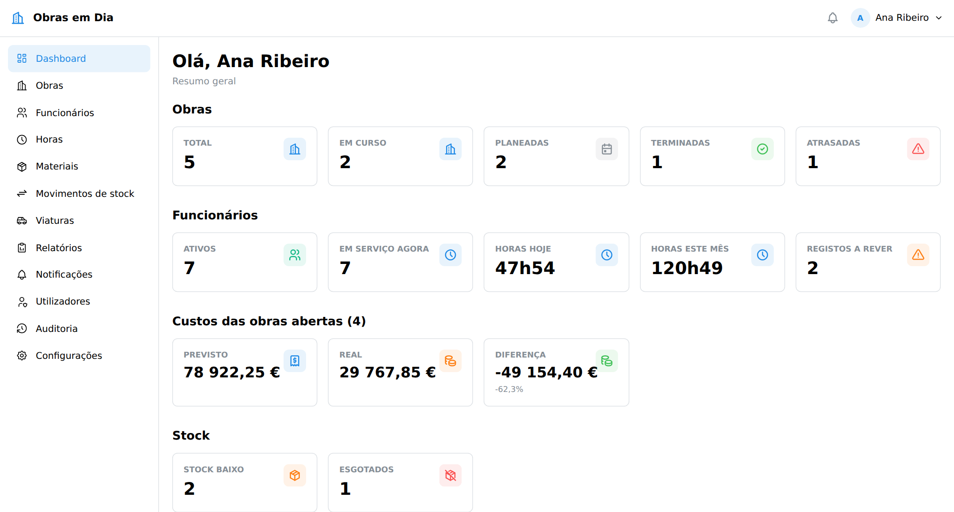Go to Utilizadores in the sidebar

tap(79, 301)
